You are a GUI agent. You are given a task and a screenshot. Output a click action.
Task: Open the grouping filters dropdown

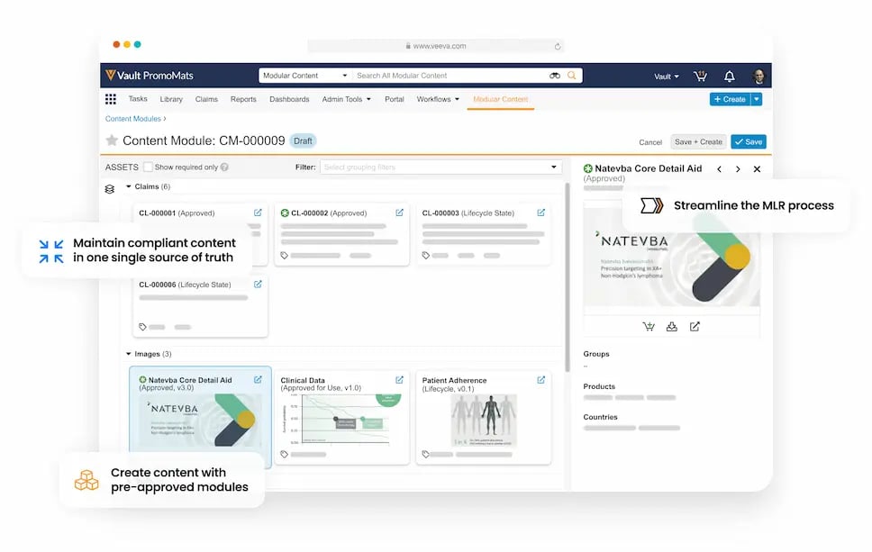pos(554,167)
